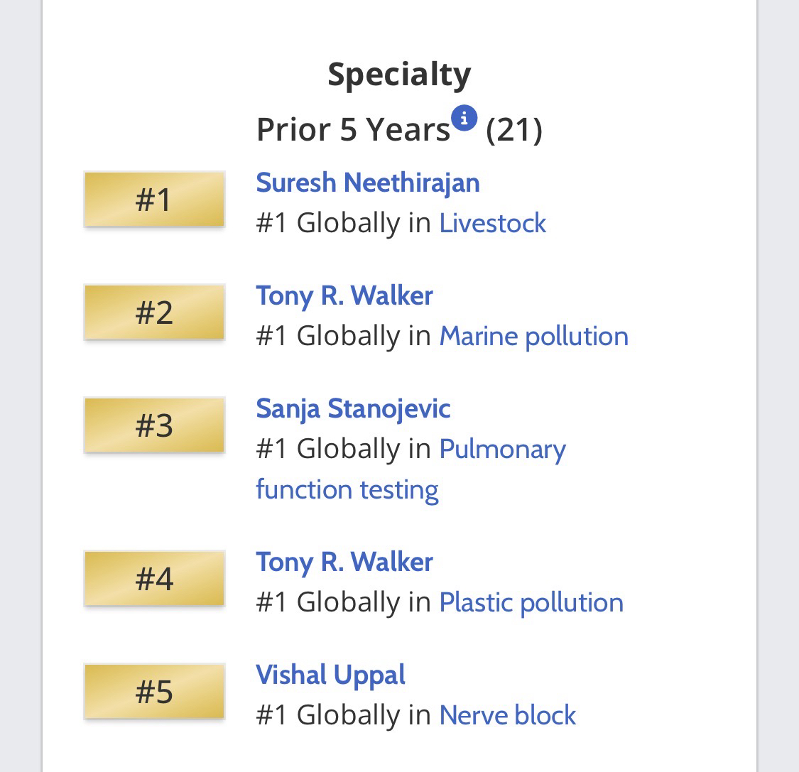Image resolution: width=799 pixels, height=772 pixels.
Task: View Sanja Stanojevic's profile
Action: tap(353, 408)
